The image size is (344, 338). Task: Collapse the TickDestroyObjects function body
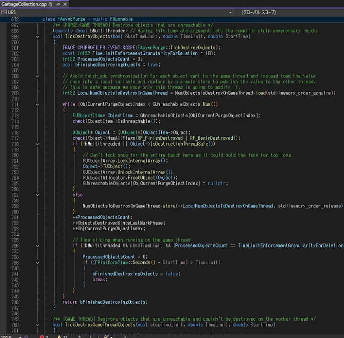click(x=37, y=37)
